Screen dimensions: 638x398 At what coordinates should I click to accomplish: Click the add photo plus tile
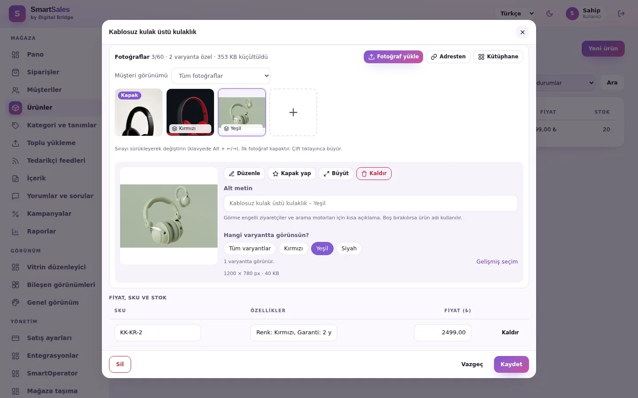pyautogui.click(x=293, y=112)
